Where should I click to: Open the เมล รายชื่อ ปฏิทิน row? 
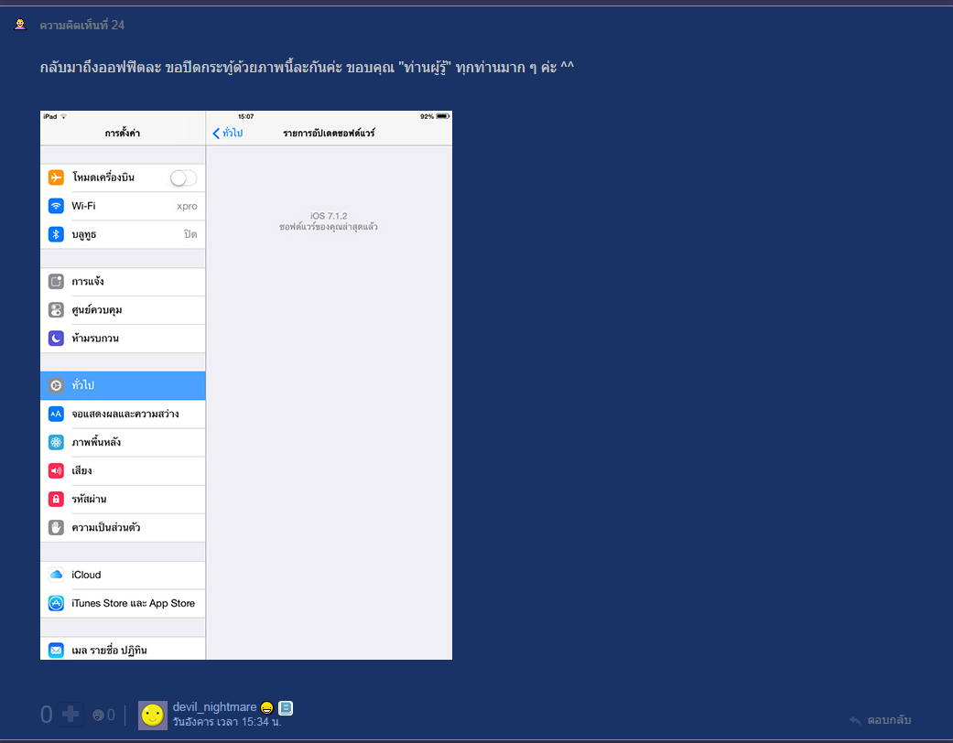pyautogui.click(x=123, y=649)
